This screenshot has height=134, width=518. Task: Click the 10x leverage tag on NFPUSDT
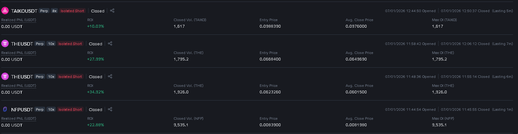[x=51, y=109]
